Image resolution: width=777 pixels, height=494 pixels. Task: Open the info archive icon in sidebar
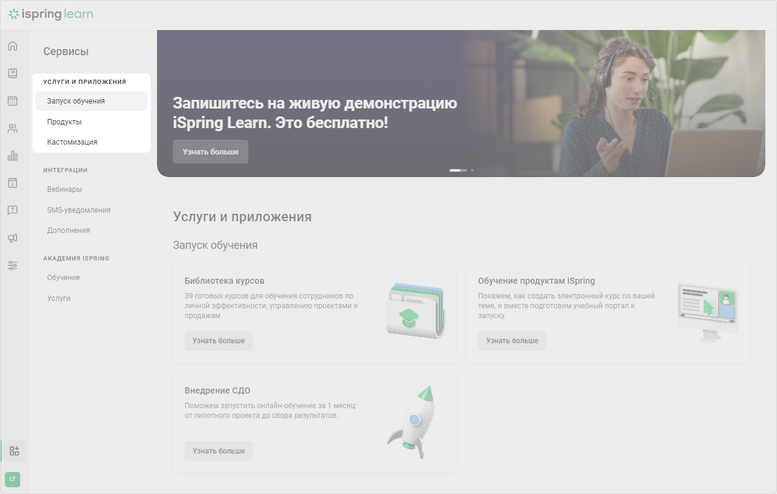pyautogui.click(x=13, y=183)
